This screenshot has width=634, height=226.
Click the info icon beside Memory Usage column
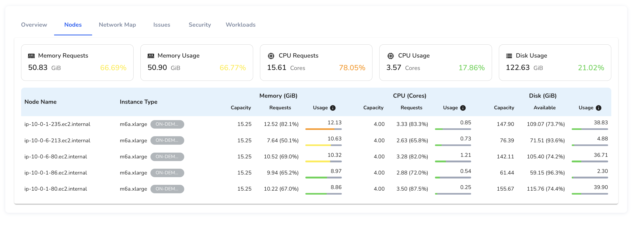pyautogui.click(x=333, y=108)
